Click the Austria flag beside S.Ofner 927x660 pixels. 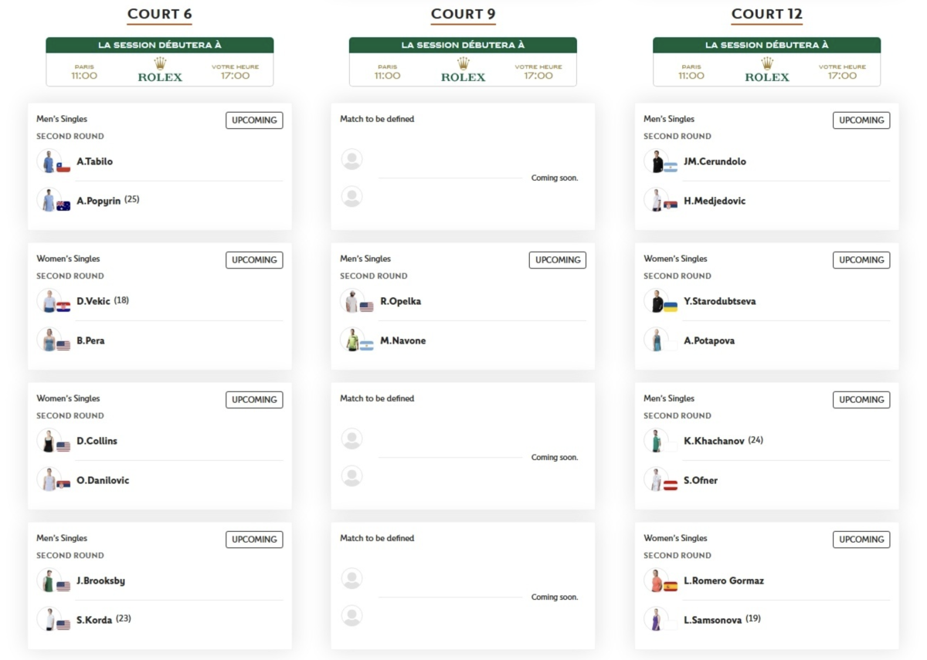click(x=671, y=486)
